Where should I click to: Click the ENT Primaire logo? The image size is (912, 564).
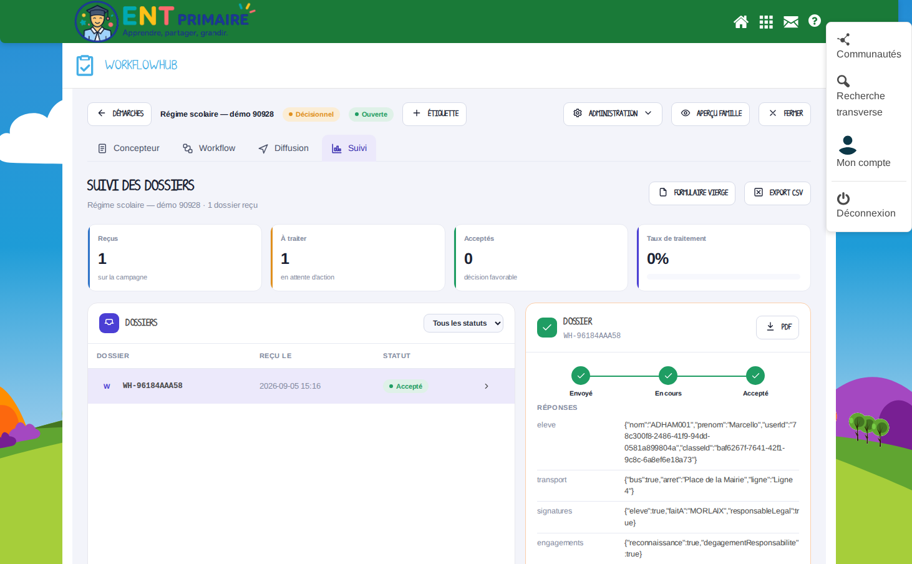[165, 21]
